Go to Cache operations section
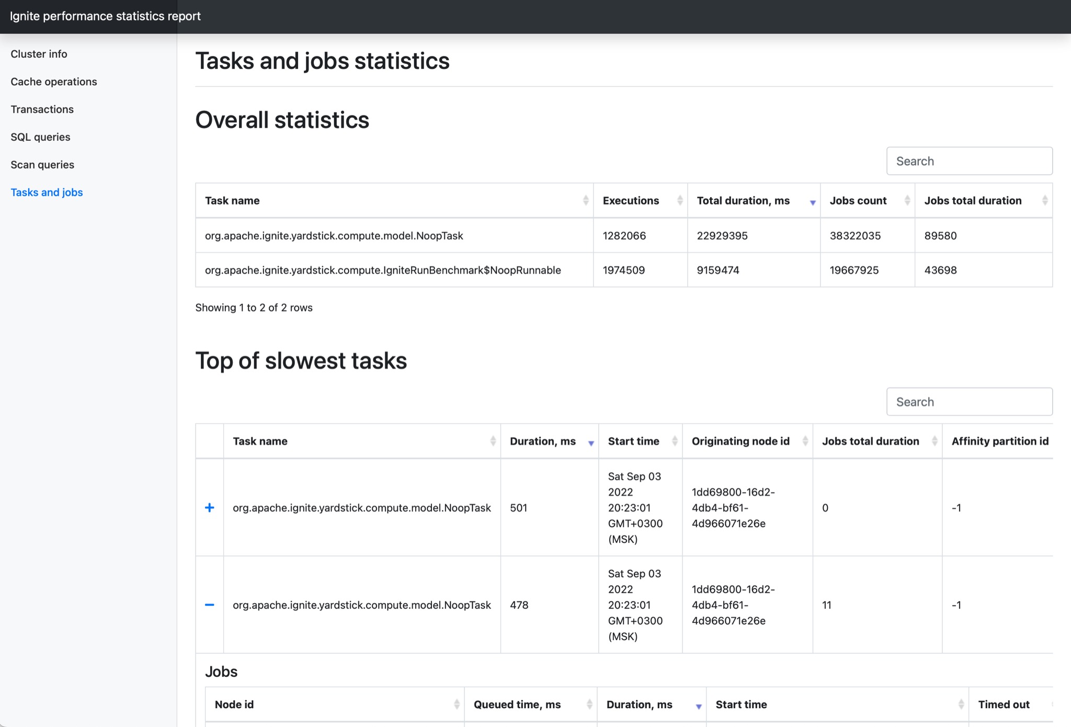Screen dimensions: 1071x727 click(x=53, y=82)
